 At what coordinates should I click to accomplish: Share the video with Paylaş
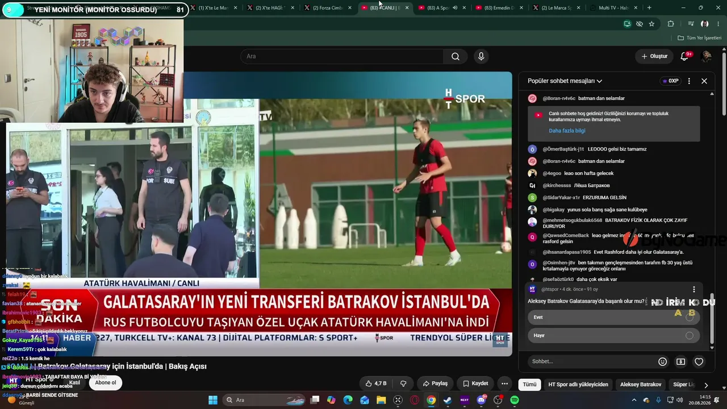(x=435, y=383)
